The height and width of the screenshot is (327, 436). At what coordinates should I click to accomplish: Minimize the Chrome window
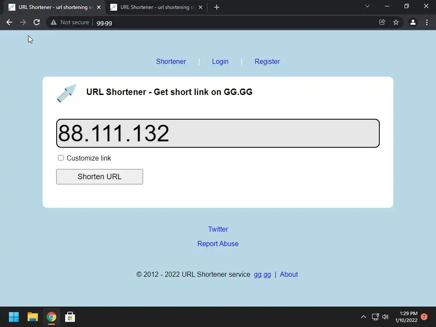[387, 6]
